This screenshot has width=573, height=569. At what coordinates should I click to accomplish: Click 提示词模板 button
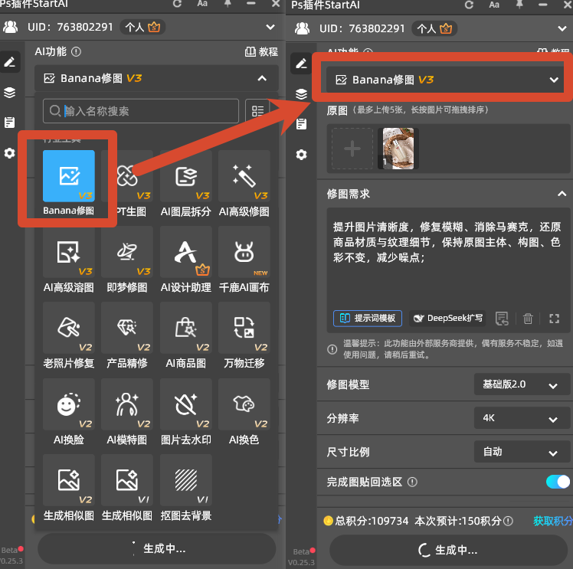tap(368, 318)
